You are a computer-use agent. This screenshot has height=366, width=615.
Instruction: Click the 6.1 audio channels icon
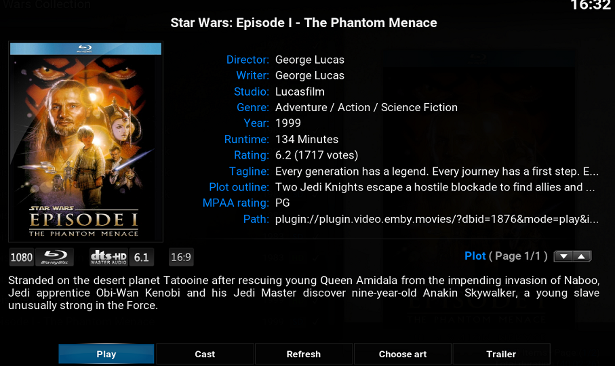coord(141,258)
